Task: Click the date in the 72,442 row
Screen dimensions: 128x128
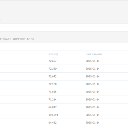Action: (x=93, y=76)
